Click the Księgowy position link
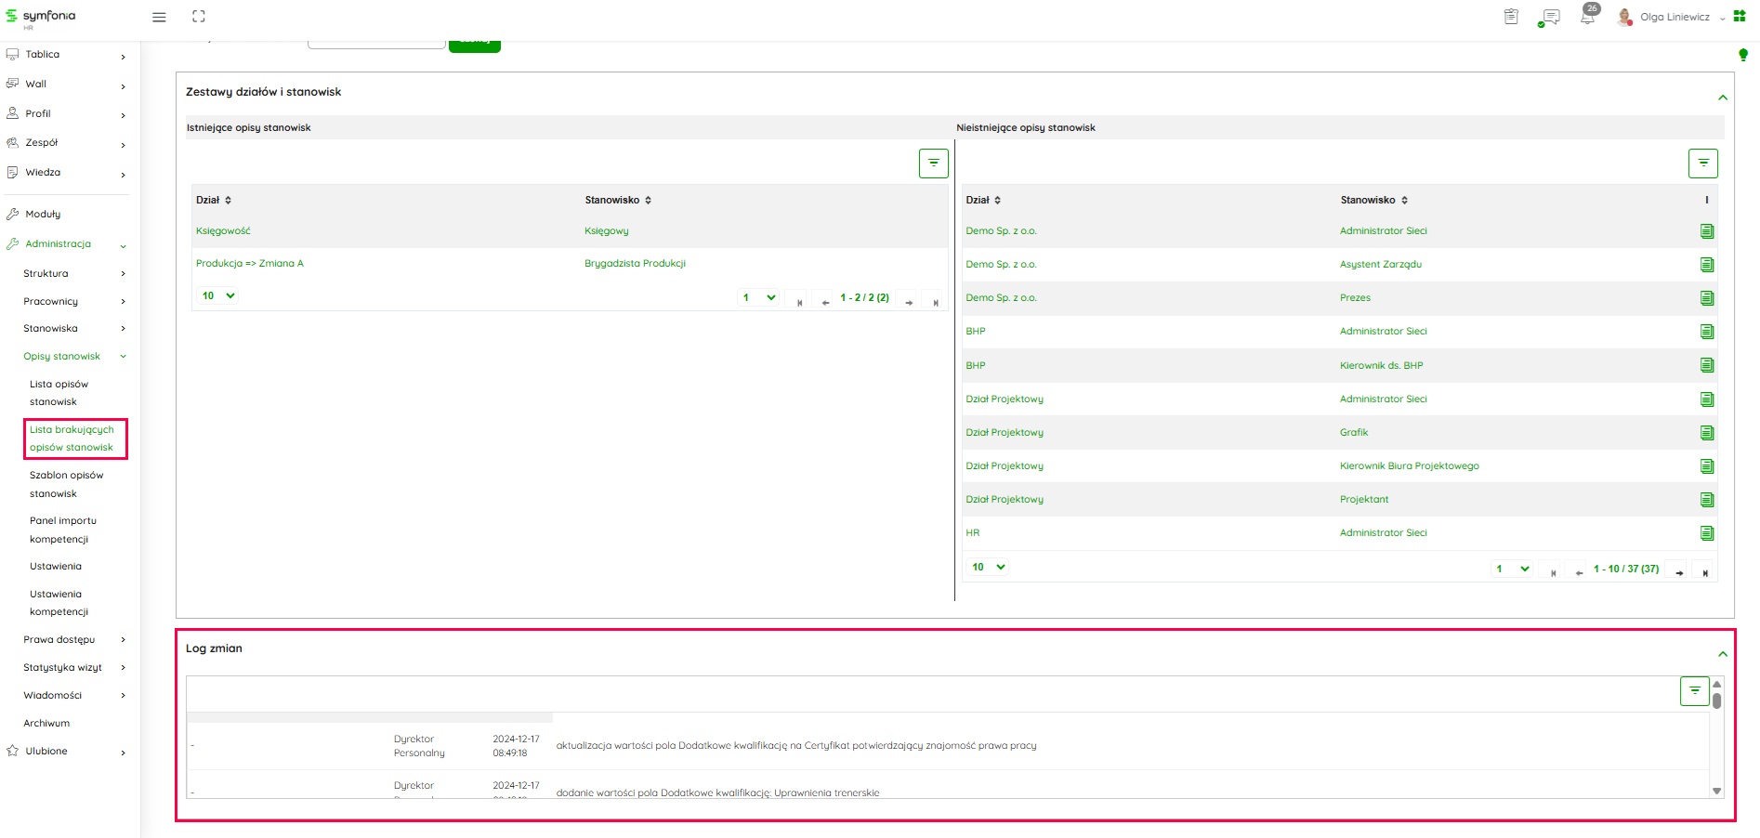Viewport: 1760px width, 838px height. [606, 231]
